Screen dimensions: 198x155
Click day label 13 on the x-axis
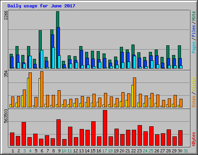[81, 151]
